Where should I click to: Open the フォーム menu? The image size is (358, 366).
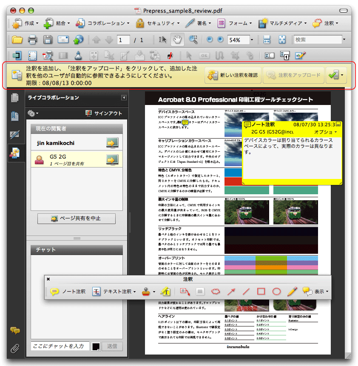[234, 23]
